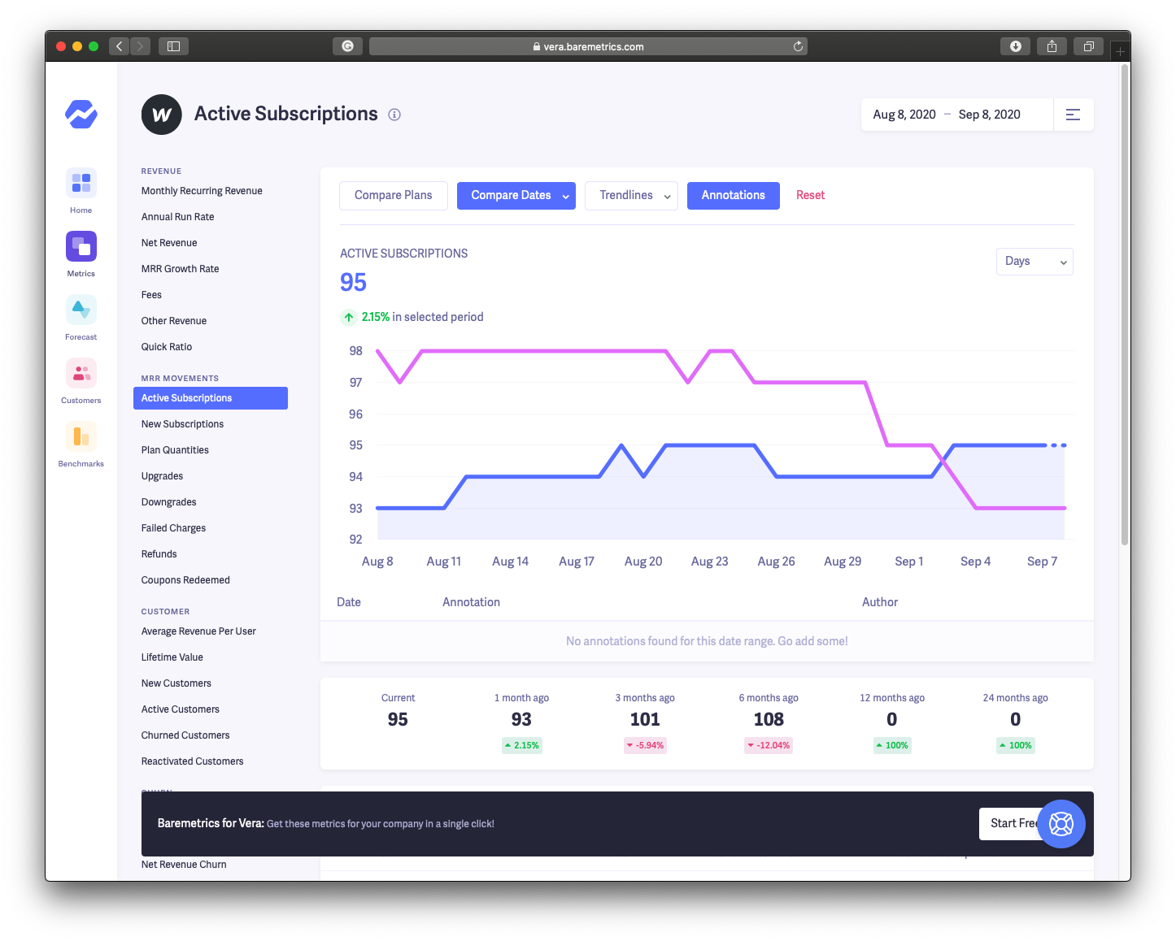Click the 6 months ago value 108
This screenshot has width=1176, height=941.
click(x=769, y=720)
